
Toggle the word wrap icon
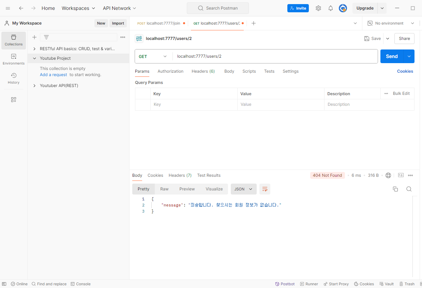(x=265, y=189)
